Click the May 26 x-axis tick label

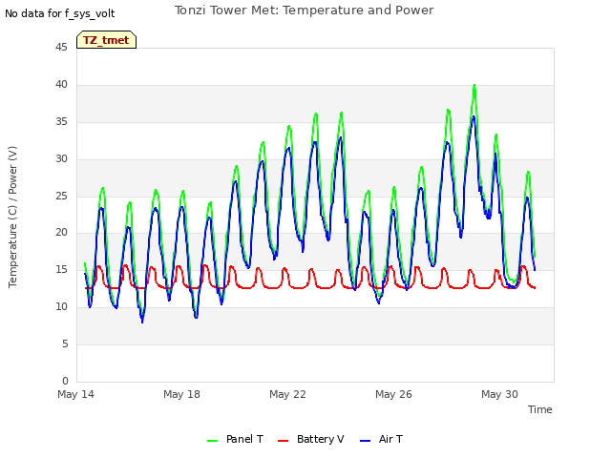point(393,394)
